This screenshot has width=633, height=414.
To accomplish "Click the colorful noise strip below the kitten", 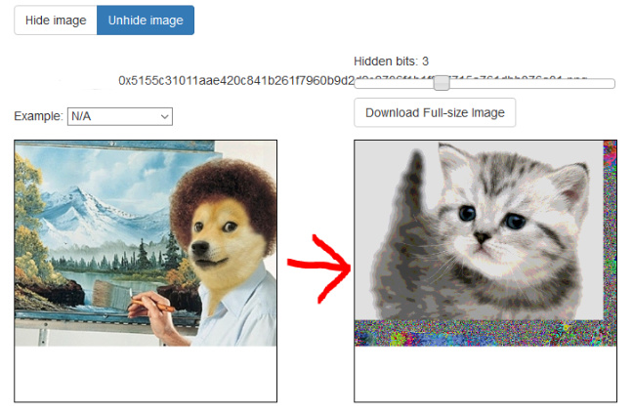I will point(485,333).
